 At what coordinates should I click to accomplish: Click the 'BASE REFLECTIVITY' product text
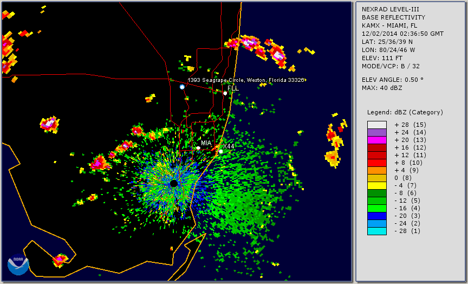click(x=393, y=18)
